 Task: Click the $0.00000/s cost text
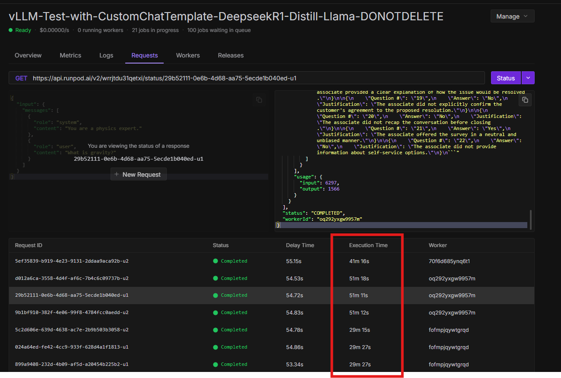[54, 30]
